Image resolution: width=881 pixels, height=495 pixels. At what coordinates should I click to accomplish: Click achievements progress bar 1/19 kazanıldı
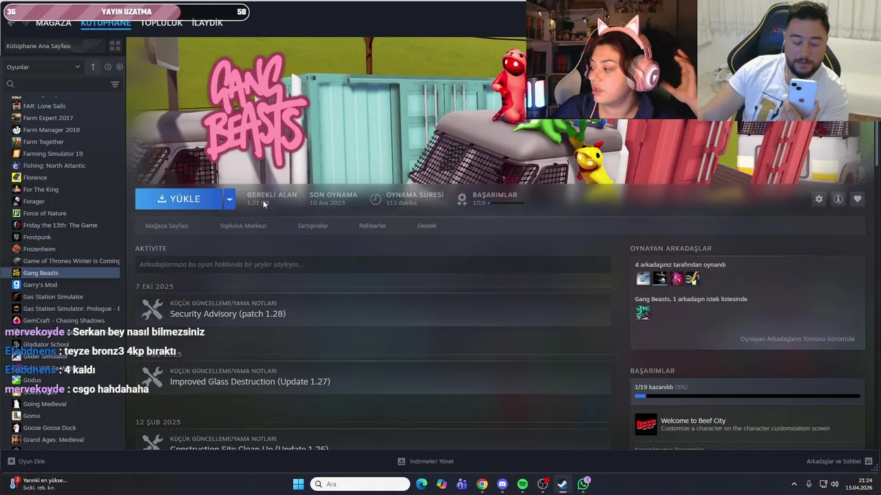[x=747, y=396]
